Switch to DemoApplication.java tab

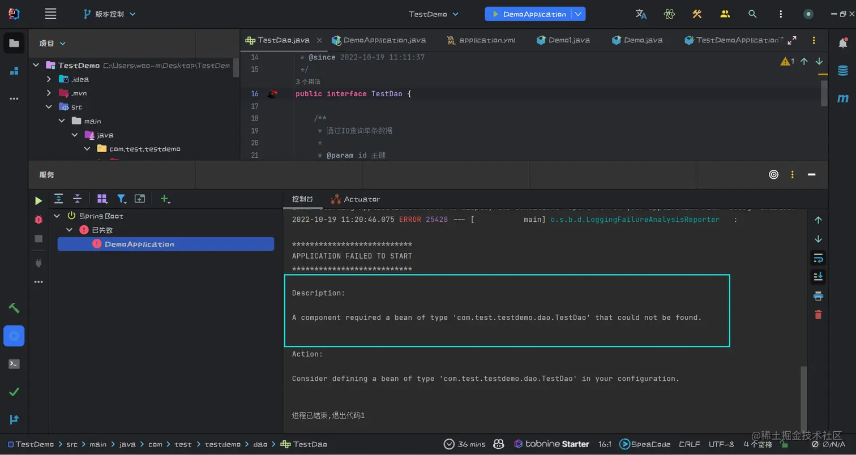click(379, 40)
